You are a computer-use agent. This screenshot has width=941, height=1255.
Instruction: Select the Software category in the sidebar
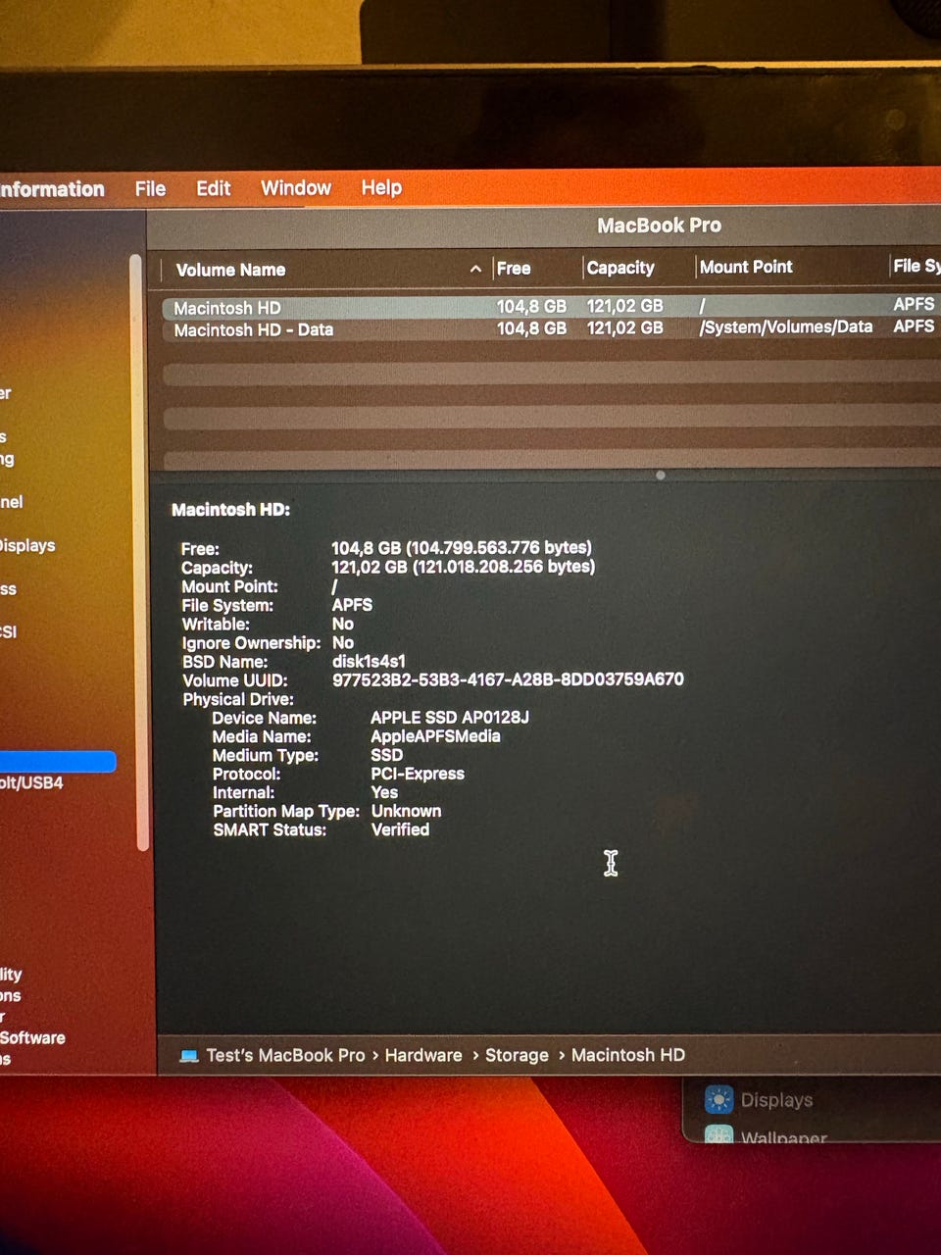[32, 1037]
